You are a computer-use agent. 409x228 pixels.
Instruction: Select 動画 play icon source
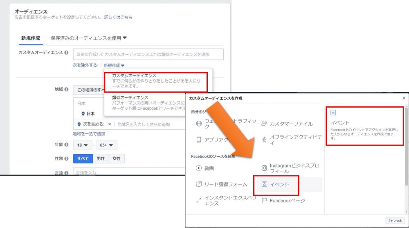coord(199,168)
